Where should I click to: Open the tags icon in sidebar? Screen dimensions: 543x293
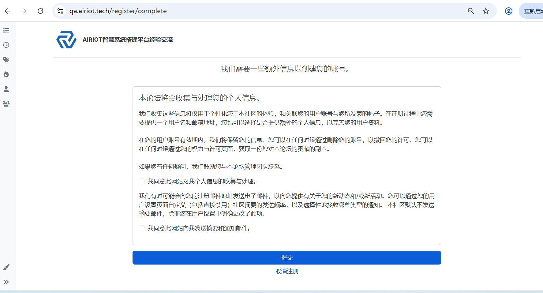[x=6, y=60]
